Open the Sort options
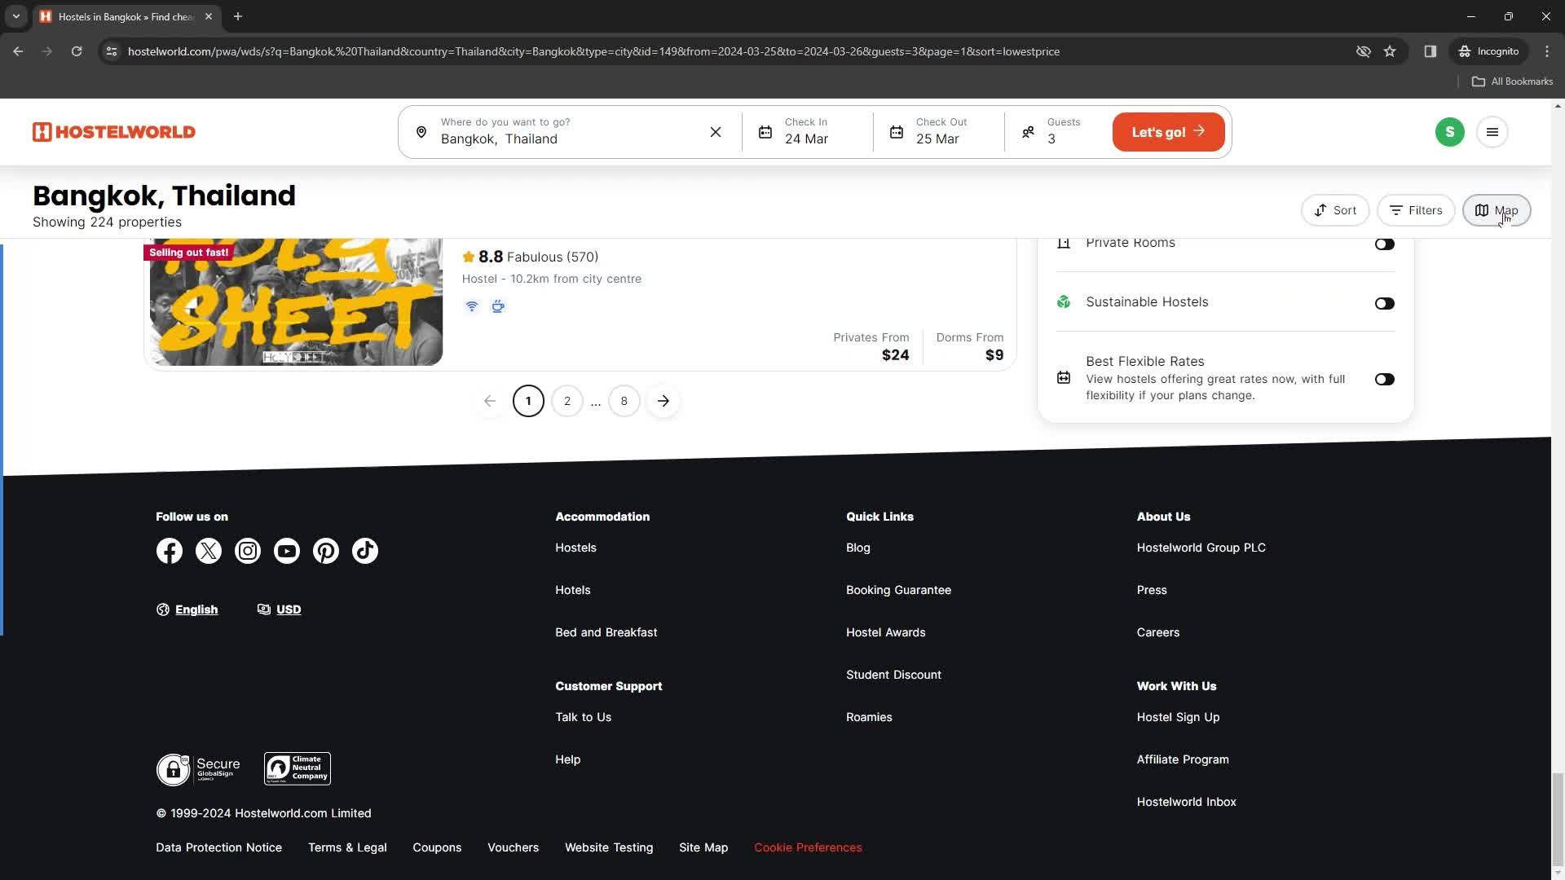The height and width of the screenshot is (880, 1565). [1335, 210]
